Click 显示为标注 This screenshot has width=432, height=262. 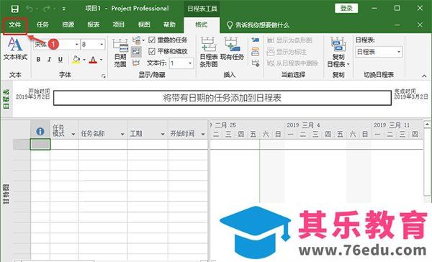coord(287,52)
